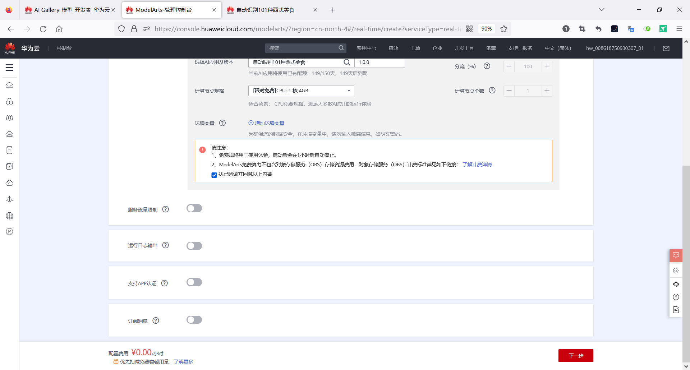
Task: Enable 支持APP认证
Action: [194, 282]
